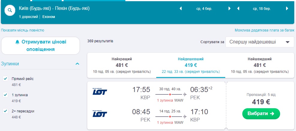296x131 pixels.
Task: Uncheck the 1 зупинка checkbox
Action: 5,95
